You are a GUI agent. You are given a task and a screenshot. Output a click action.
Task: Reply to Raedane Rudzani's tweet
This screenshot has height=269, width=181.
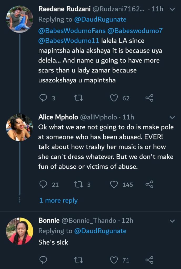click(x=43, y=98)
